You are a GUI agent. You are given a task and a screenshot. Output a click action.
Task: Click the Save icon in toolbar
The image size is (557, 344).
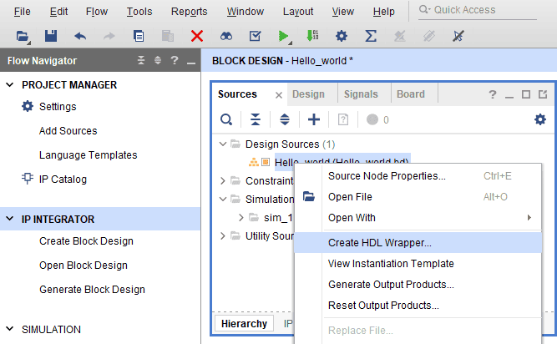50,36
